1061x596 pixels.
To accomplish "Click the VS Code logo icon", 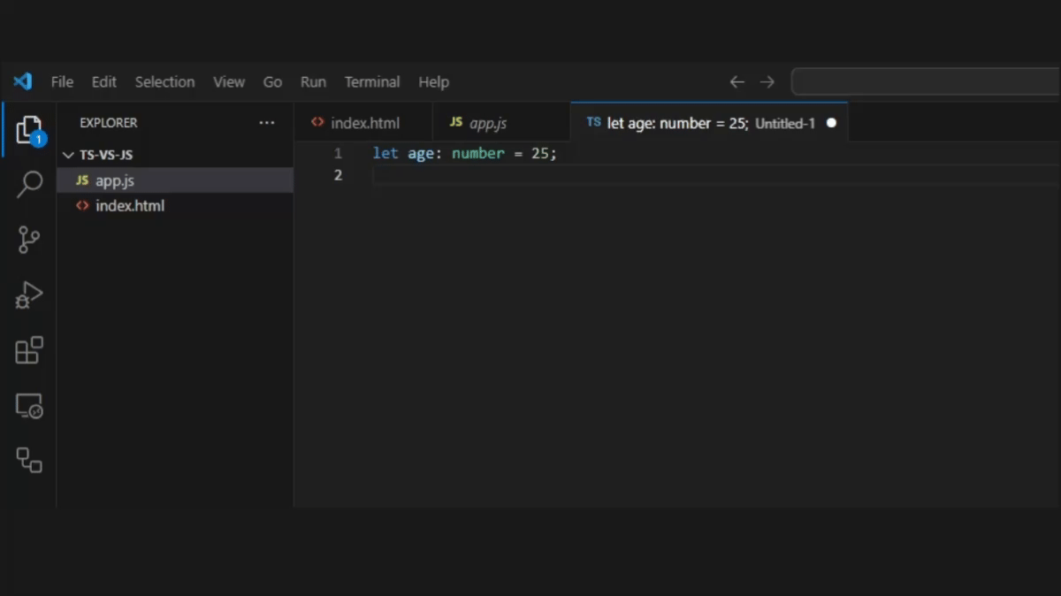I will (23, 81).
